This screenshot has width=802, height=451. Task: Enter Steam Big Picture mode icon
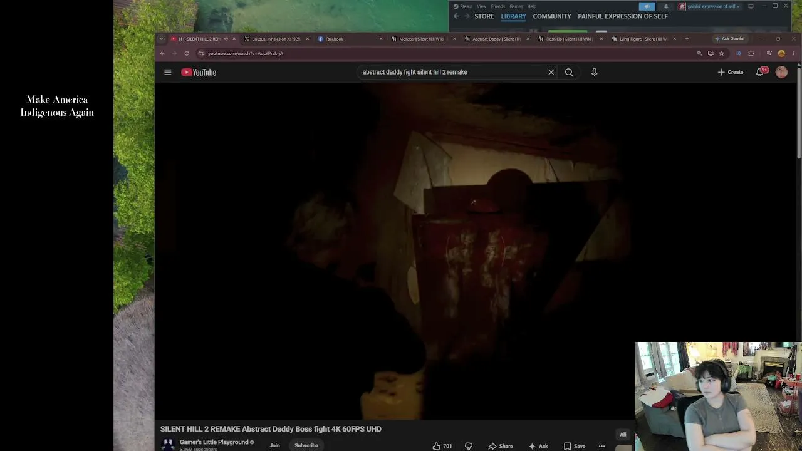click(751, 6)
